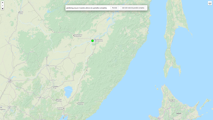Image resolution: width=213 pixels, height=120 pixels.
Task: Toggle the fullscreen map view icon
Action: 2,9
